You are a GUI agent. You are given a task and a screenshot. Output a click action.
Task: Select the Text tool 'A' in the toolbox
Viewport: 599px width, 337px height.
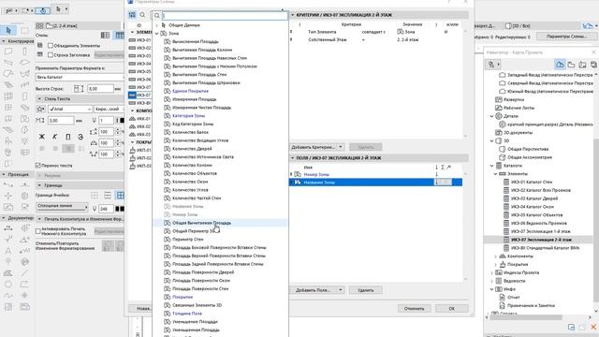pyautogui.click(x=8, y=251)
